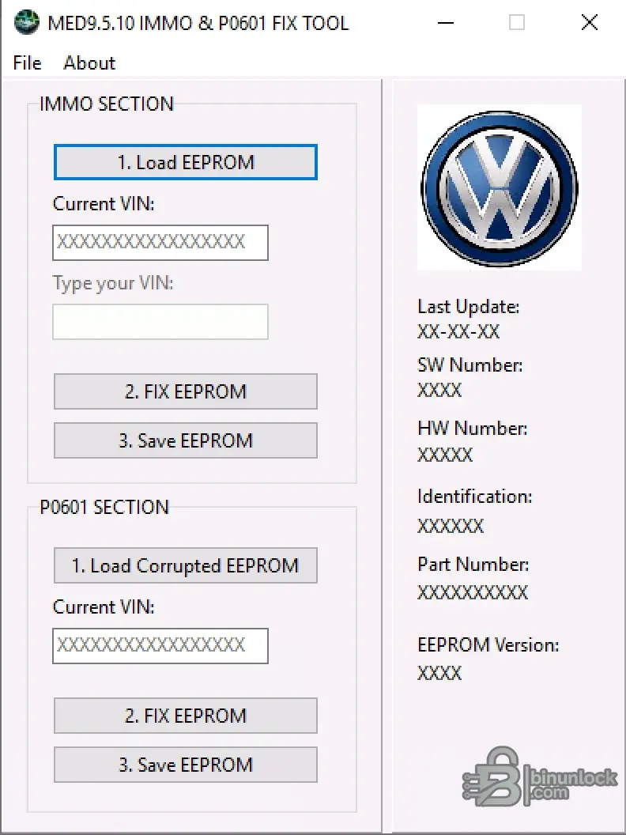Click the Type your VIN: label
Screen dimensions: 626x835
click(x=113, y=283)
